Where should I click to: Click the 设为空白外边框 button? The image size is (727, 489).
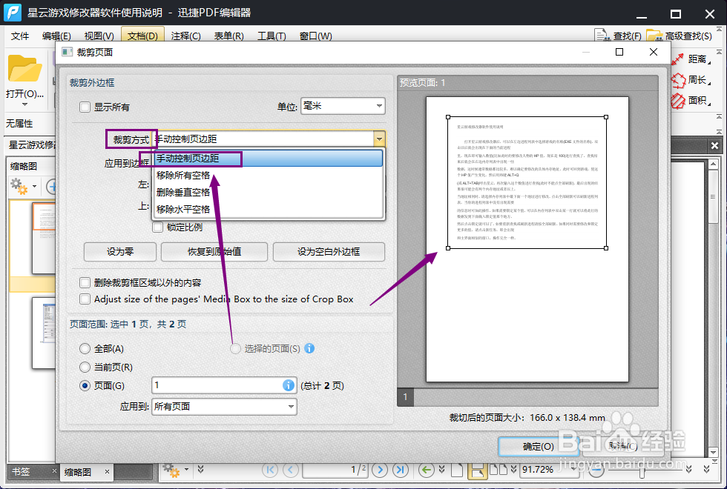click(x=329, y=252)
